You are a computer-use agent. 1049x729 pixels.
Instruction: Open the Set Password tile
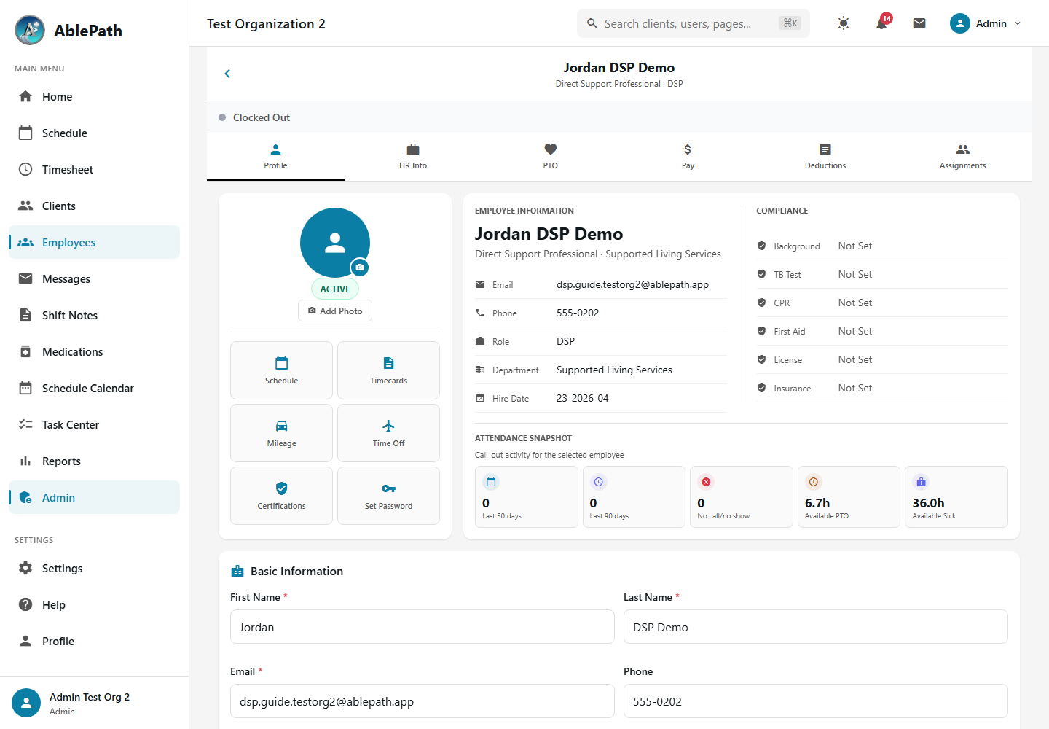388,496
